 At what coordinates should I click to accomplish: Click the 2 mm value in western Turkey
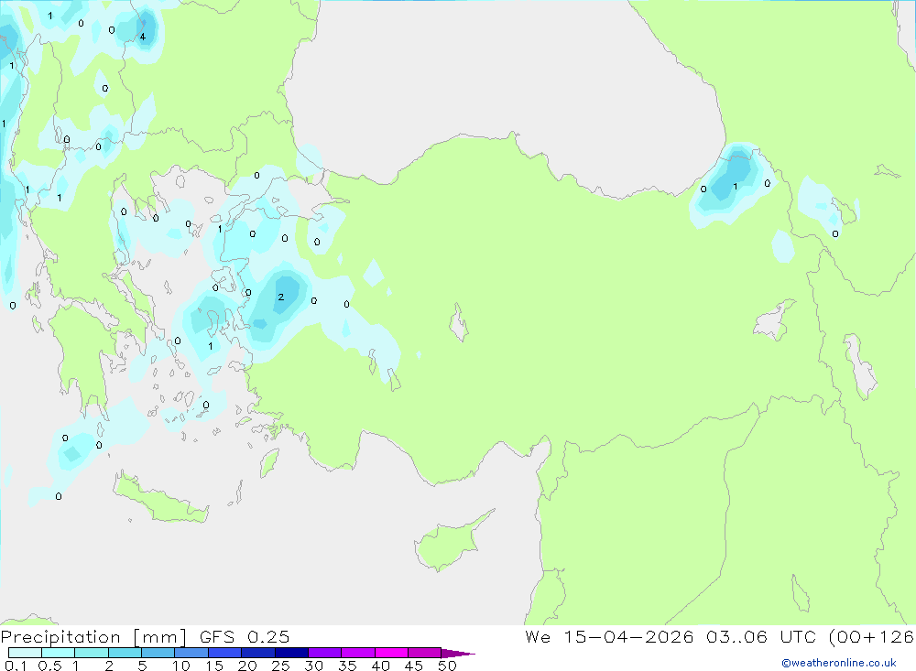click(x=281, y=298)
